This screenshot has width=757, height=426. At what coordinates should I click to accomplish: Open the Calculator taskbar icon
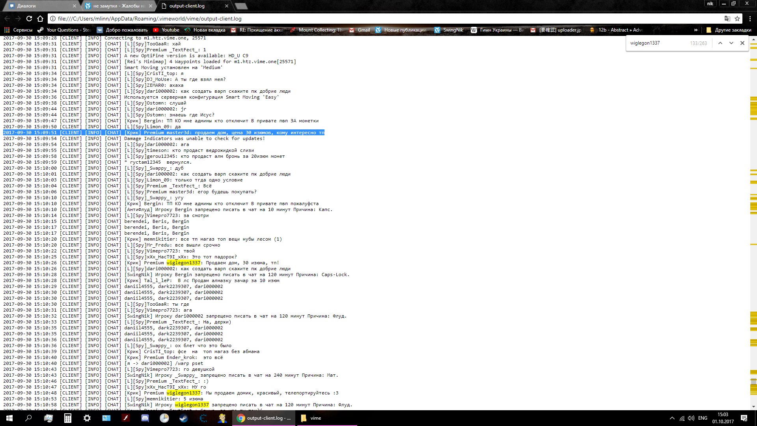pyautogui.click(x=68, y=418)
